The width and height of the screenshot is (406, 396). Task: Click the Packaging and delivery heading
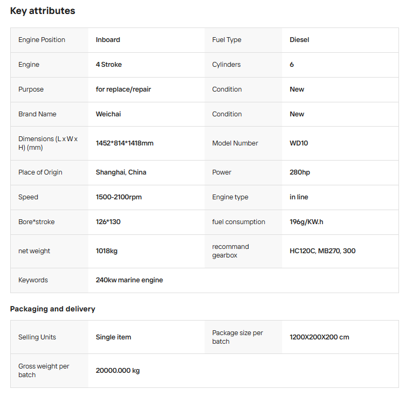53,309
